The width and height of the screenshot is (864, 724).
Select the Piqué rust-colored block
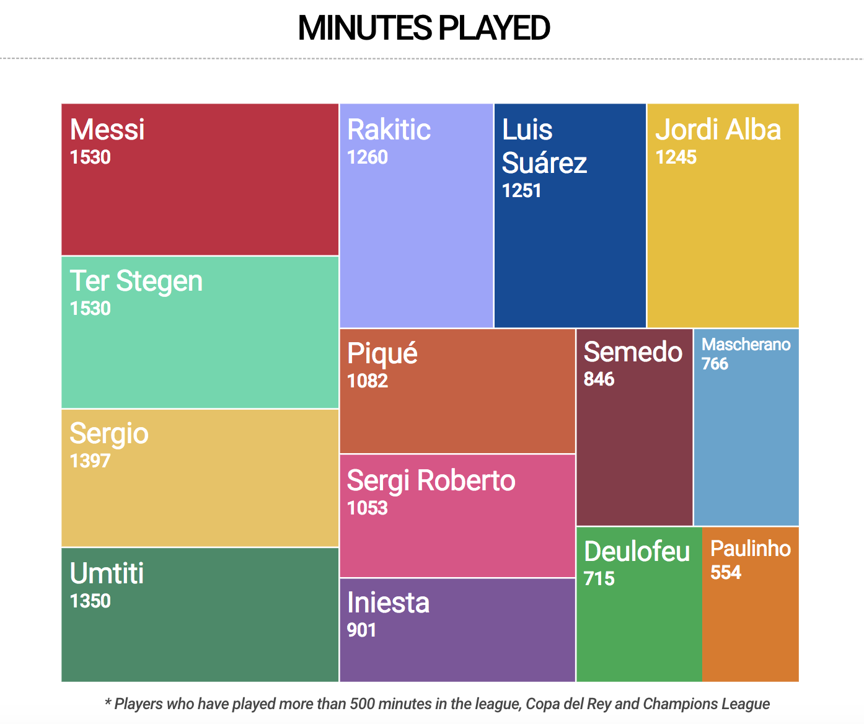click(x=457, y=391)
